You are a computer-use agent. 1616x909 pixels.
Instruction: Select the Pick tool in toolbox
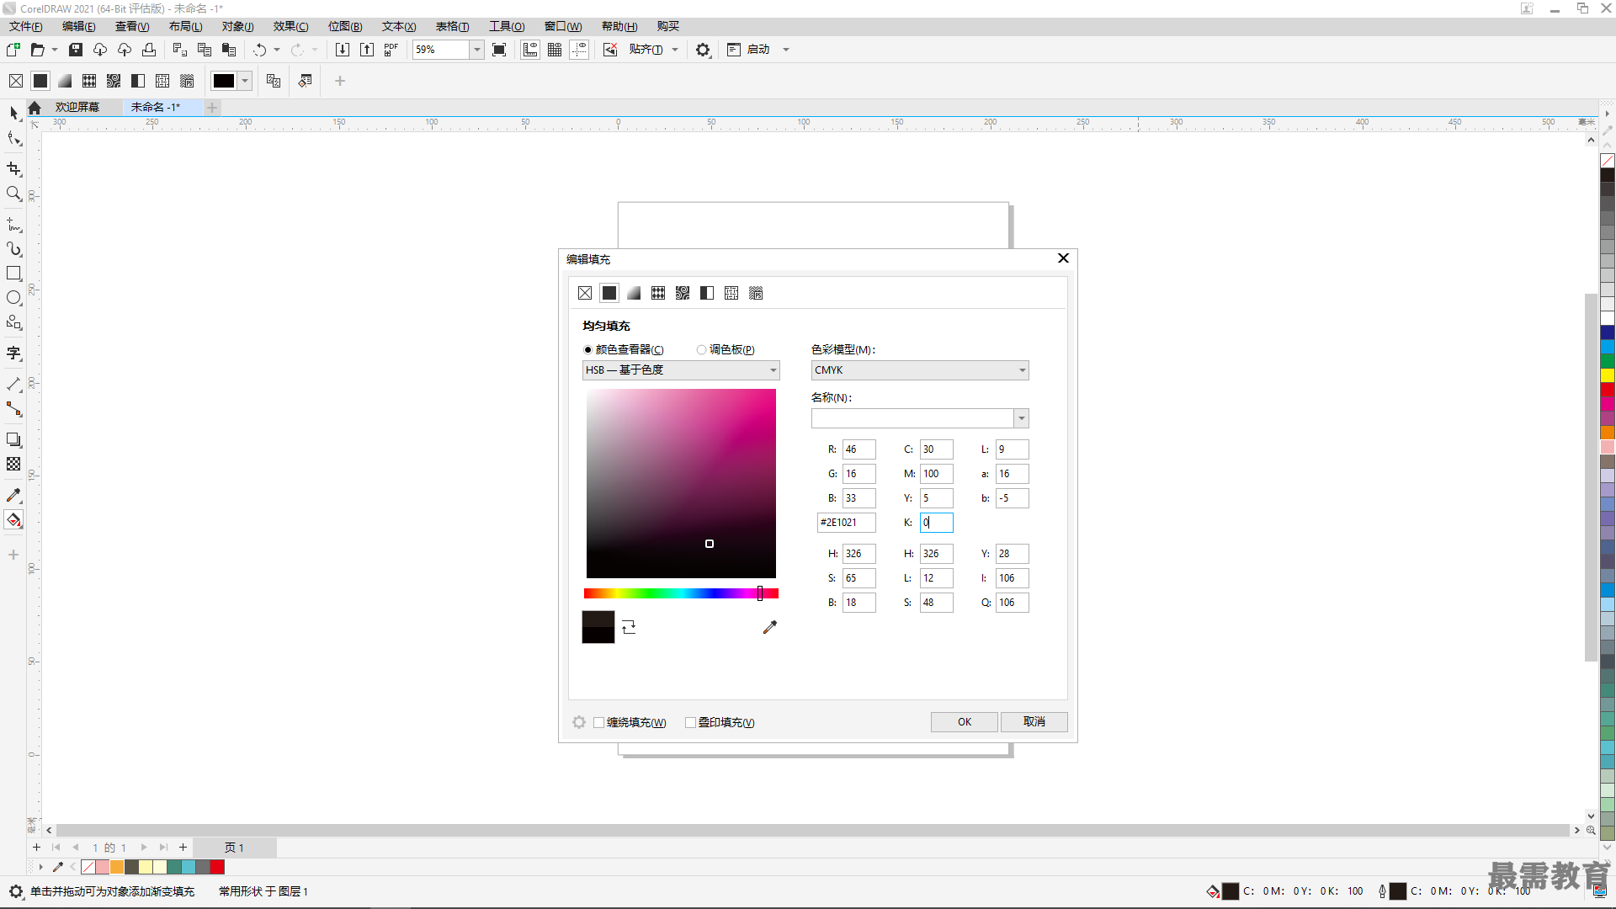tap(13, 113)
